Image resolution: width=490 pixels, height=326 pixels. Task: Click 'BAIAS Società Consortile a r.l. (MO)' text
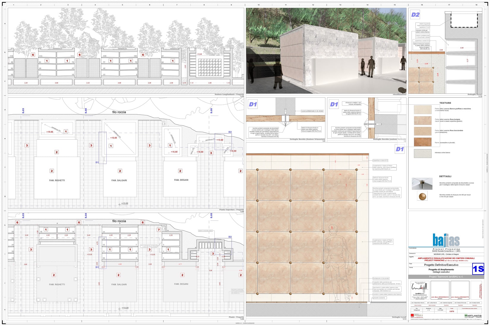point(446,251)
